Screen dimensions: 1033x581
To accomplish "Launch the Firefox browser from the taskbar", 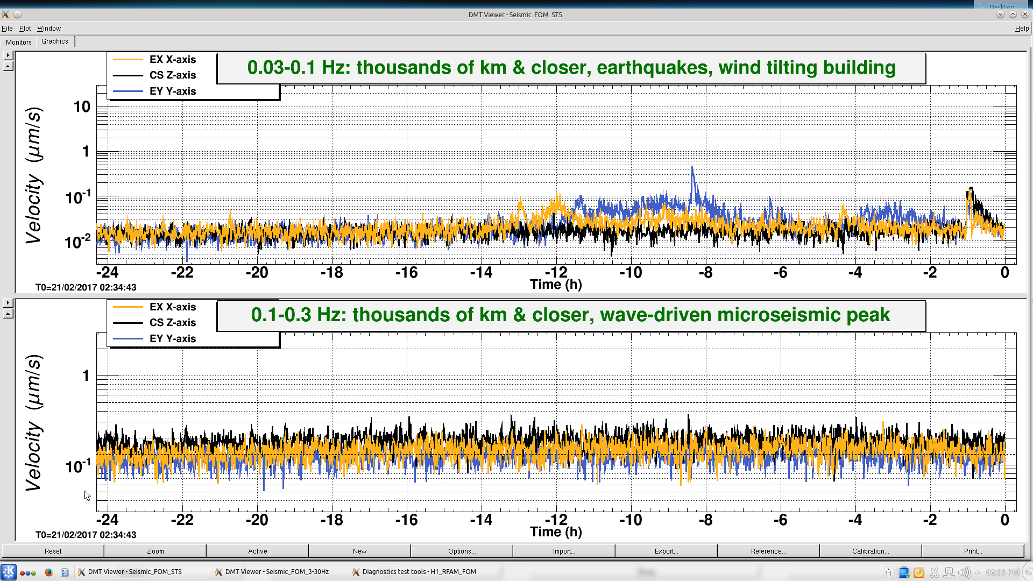I will (48, 572).
